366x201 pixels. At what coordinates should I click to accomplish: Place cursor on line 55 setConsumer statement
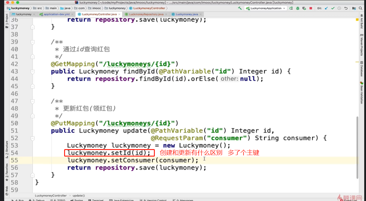[133, 160]
